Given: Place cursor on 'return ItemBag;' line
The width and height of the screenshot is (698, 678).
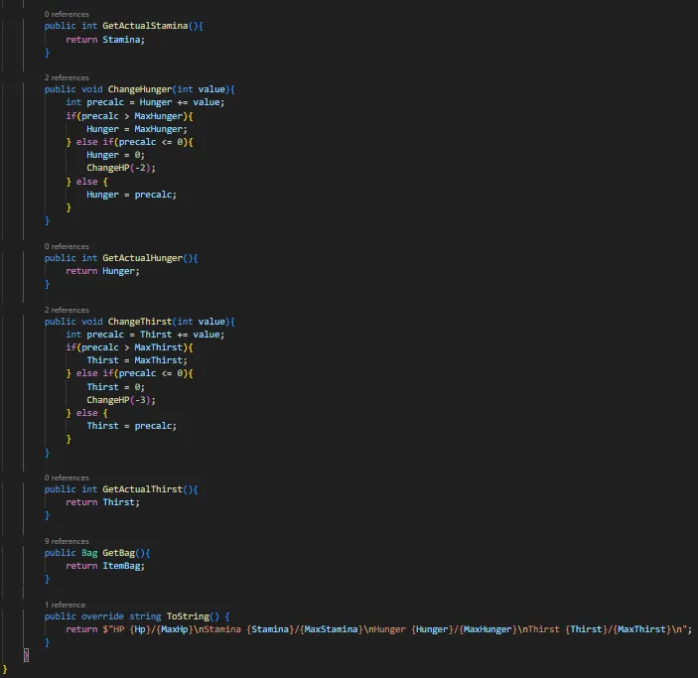Looking at the screenshot, I should (x=105, y=566).
